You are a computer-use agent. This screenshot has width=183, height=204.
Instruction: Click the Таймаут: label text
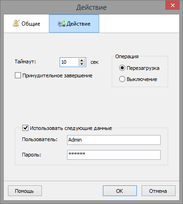[x=25, y=61]
